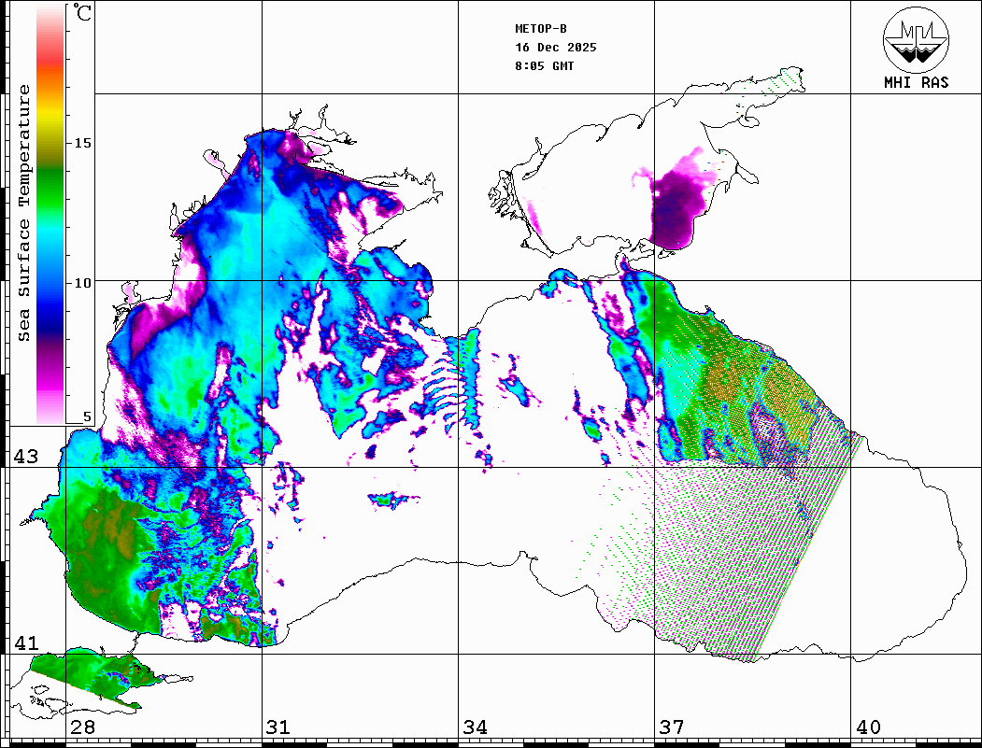The image size is (982, 748).
Task: Click the METOP-B satellite name
Action: 540,29
